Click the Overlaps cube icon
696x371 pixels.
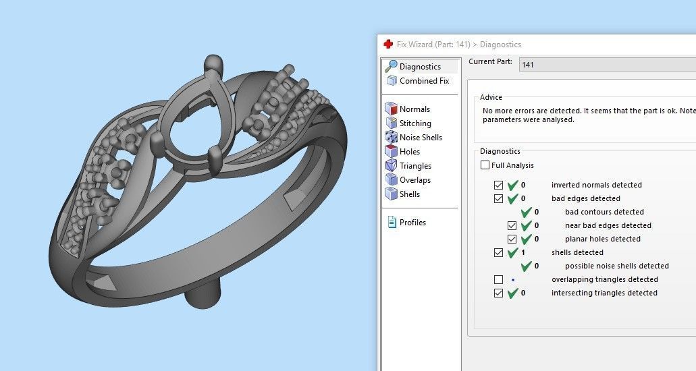coord(391,179)
